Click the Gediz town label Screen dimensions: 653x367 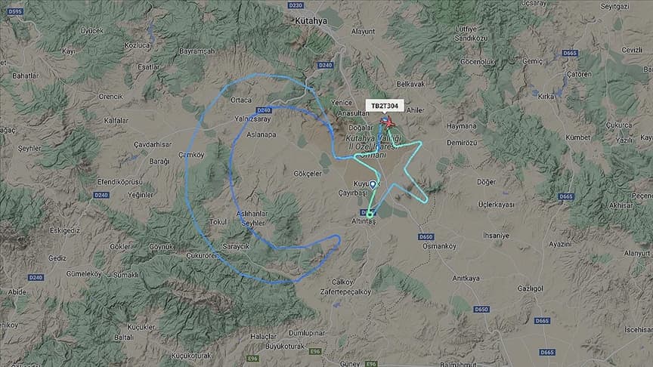point(57,258)
